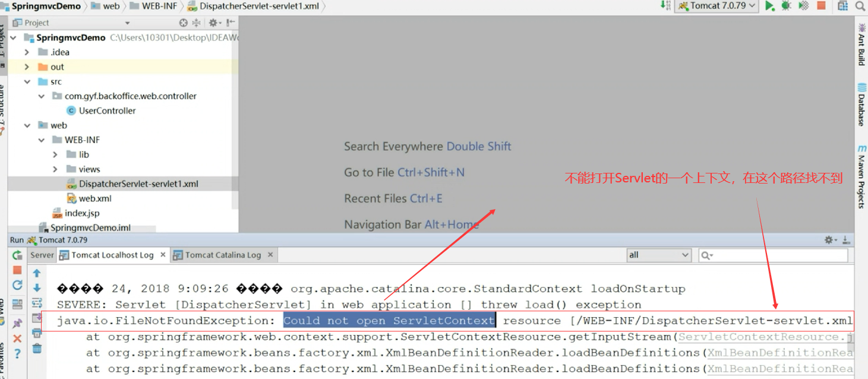Viewport: 868px width, 379px height.
Task: Print the log using printer icon
Action: click(x=37, y=333)
